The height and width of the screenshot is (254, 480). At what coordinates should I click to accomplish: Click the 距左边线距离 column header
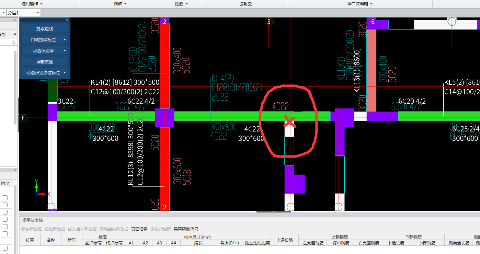pos(258,243)
